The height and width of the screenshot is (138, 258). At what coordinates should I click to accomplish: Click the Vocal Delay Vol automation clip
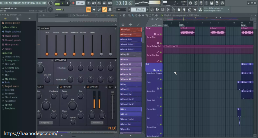coord(208,49)
